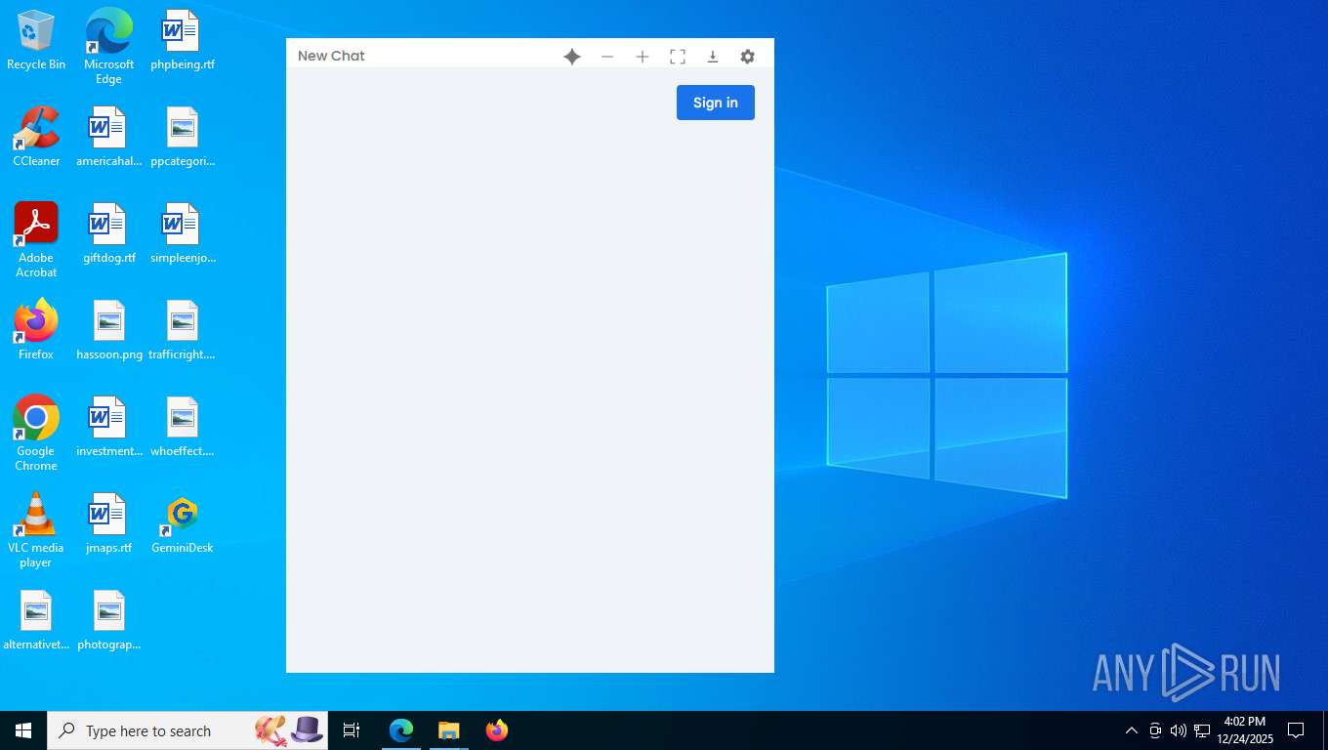Screen dimensions: 1328x750
Task: Select the CCleaner desktop shortcut
Action: pyautogui.click(x=36, y=137)
